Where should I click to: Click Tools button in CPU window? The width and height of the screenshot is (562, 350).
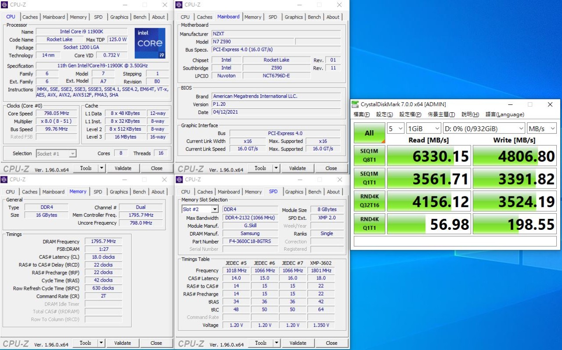tap(86, 168)
